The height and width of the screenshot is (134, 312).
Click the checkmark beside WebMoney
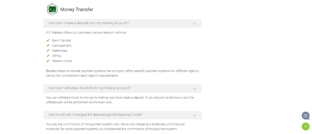click(x=48, y=51)
